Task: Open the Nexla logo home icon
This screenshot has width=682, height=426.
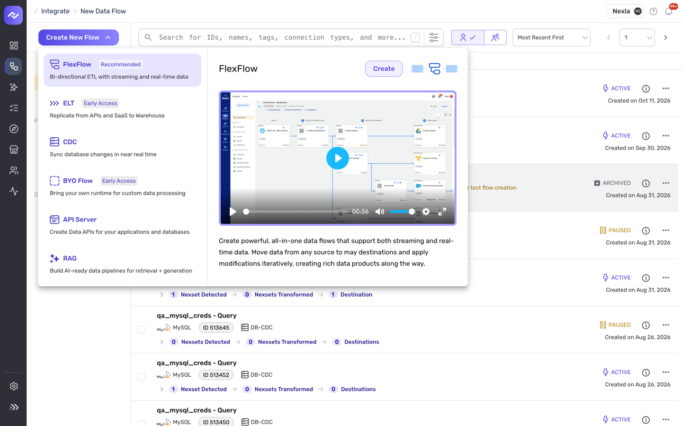Action: [13, 15]
